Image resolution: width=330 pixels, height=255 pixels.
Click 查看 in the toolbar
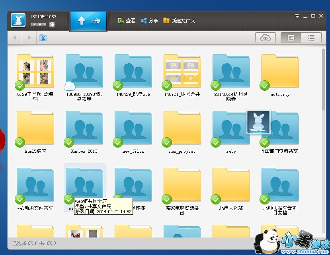[127, 21]
